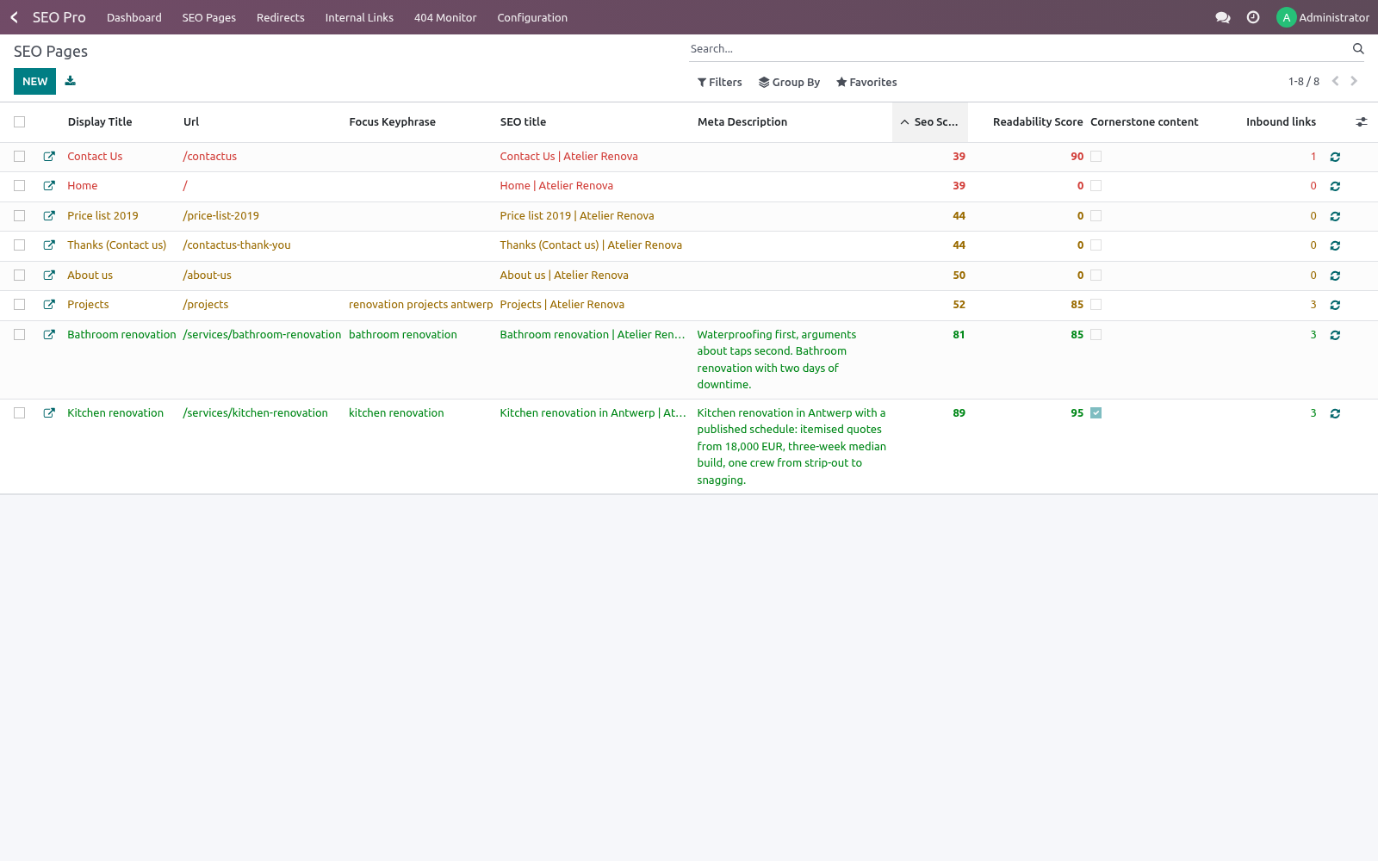Refresh the Kitchen renovation row analysis

coord(1335,413)
